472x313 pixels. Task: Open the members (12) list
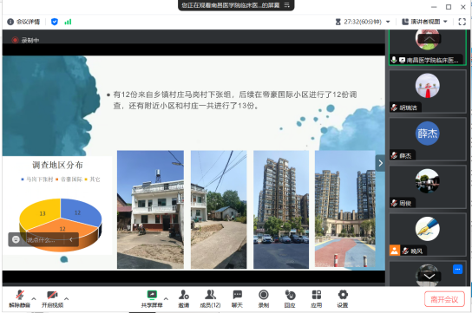(210, 298)
